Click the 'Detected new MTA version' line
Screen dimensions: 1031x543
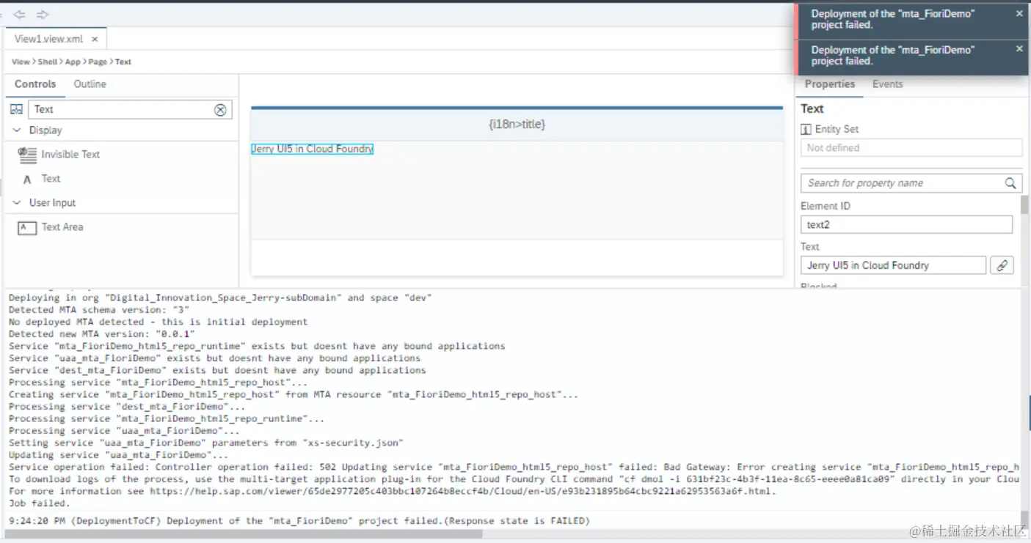[101, 334]
